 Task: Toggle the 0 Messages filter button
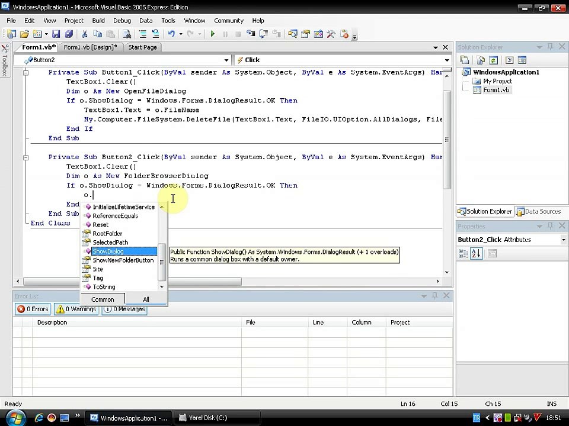(x=124, y=309)
